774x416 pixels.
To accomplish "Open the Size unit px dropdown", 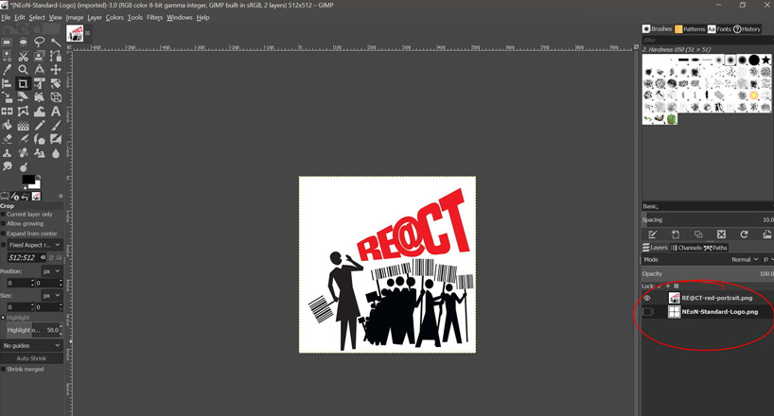I will pos(51,296).
